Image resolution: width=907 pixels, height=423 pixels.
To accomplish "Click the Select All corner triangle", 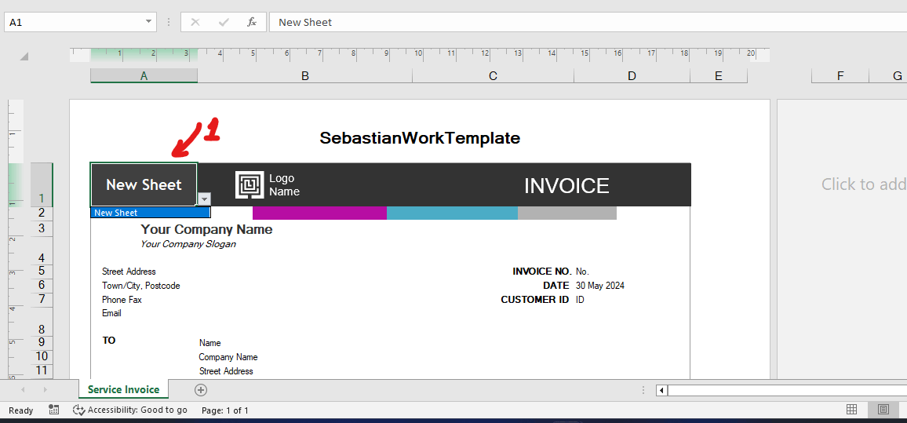I will point(24,57).
